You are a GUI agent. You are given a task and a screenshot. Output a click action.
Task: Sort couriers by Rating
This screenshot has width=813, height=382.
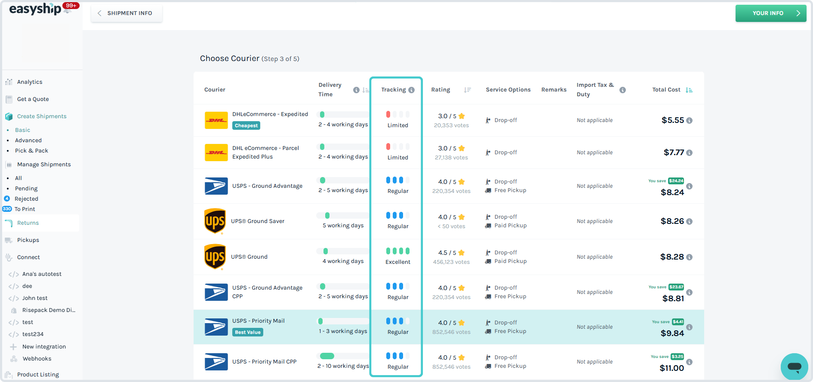click(x=468, y=90)
